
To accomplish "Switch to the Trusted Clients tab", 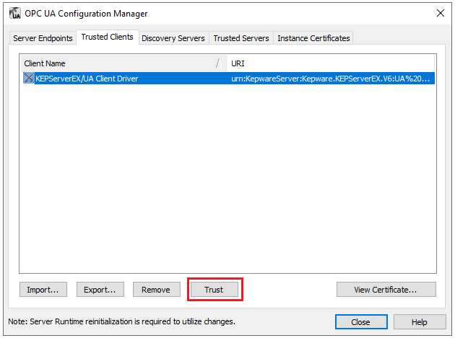I will (108, 37).
